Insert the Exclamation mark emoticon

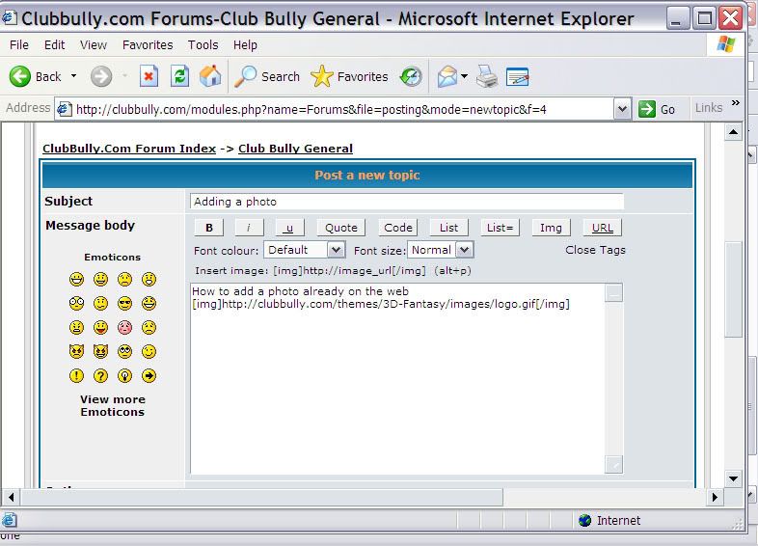click(x=76, y=376)
